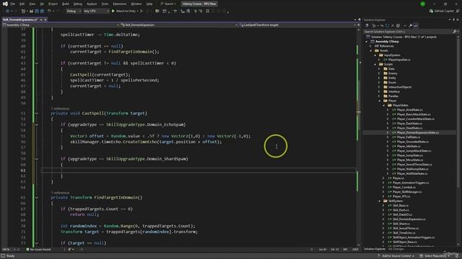Click the 1 reference lens above CastSpell
Screen dimensions: 462x259
click(x=60, y=109)
